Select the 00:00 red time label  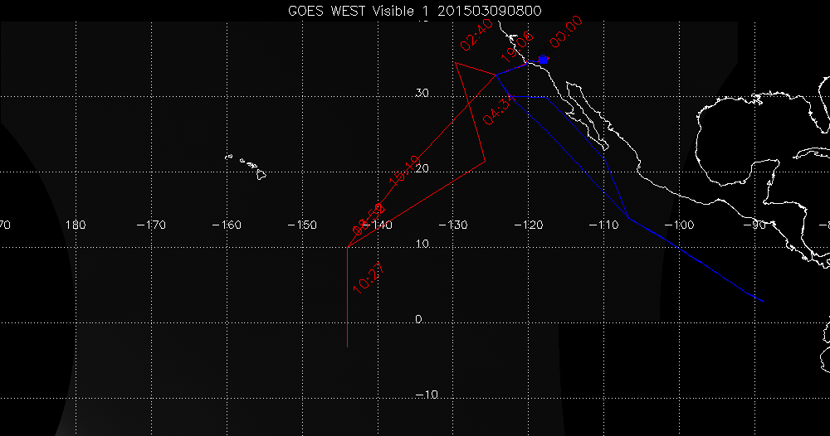(566, 32)
